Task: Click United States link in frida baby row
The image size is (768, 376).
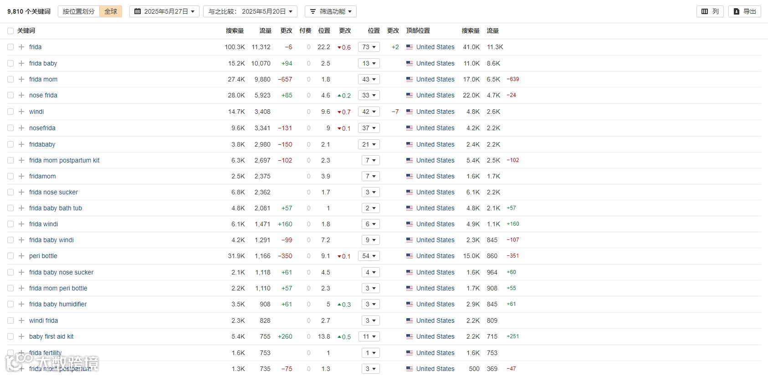Action: 435,63
